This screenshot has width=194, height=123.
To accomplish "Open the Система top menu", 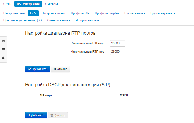I will pyautogui.click(x=52, y=4).
